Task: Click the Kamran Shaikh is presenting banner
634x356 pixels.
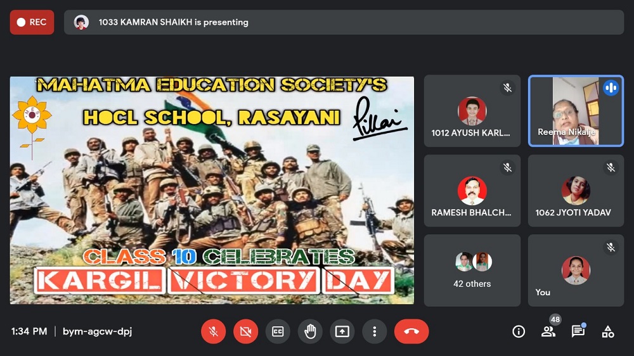Action: 344,22
